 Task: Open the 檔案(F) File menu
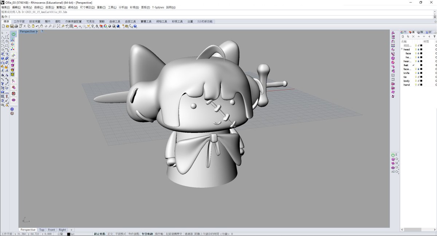(5, 7)
